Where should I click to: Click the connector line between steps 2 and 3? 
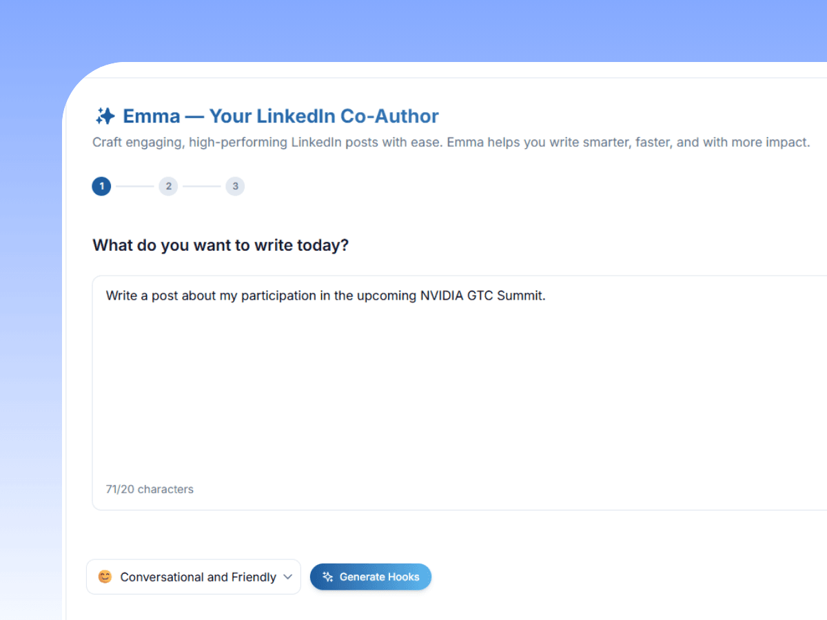tap(201, 186)
